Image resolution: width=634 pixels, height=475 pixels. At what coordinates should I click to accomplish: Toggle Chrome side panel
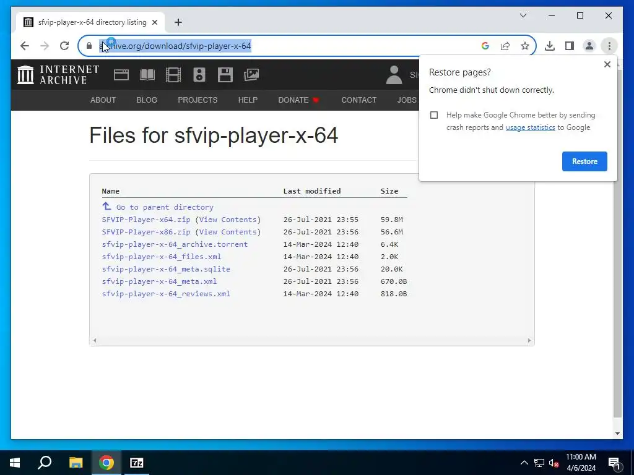[570, 46]
